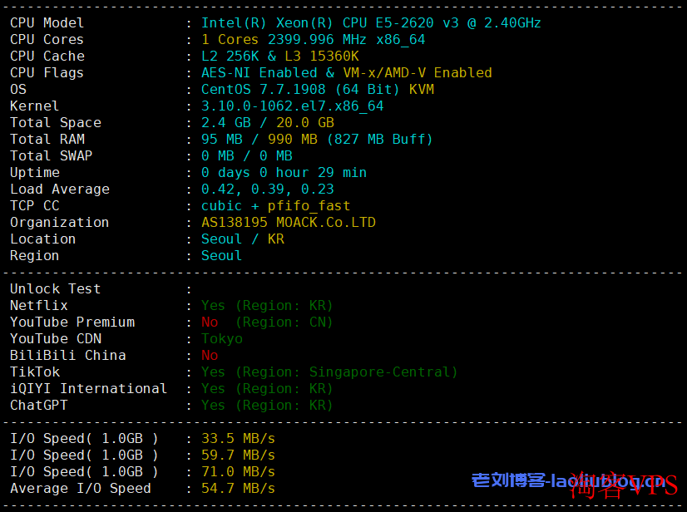Select TikTok Singapore-Central region result
This screenshot has height=512, width=687.
329,372
